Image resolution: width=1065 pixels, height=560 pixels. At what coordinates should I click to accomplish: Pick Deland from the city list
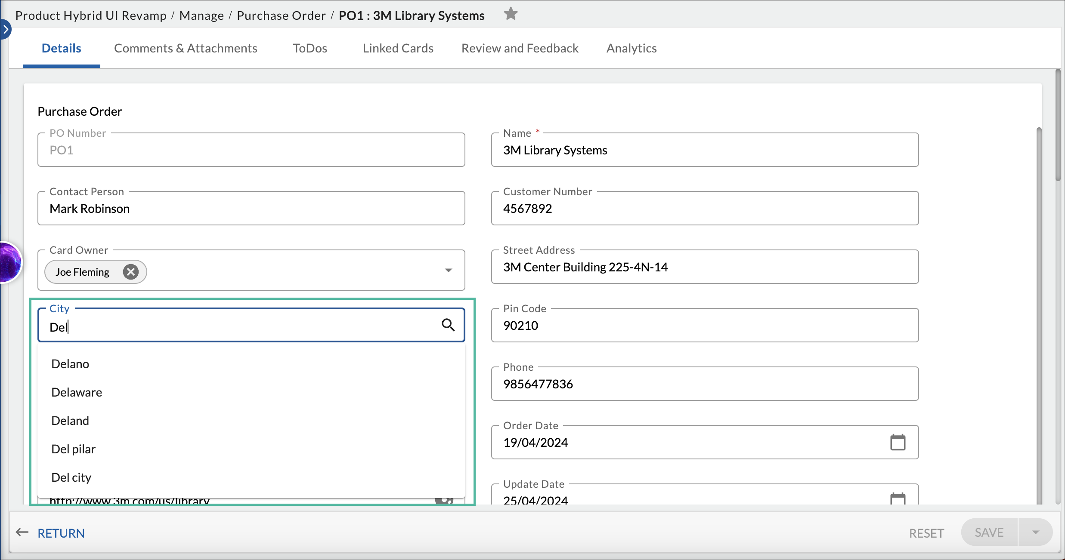[251, 421]
